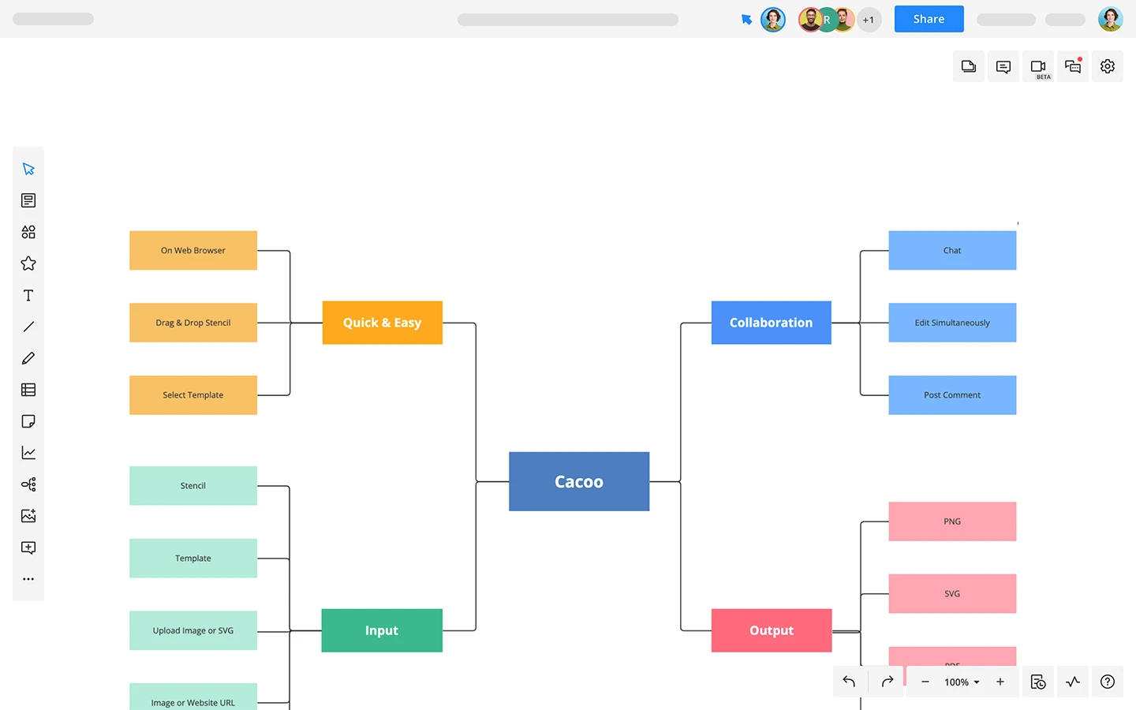Screen dimensions: 1136x710
Task: Expand the +1 additional collaborators
Action: 869,20
